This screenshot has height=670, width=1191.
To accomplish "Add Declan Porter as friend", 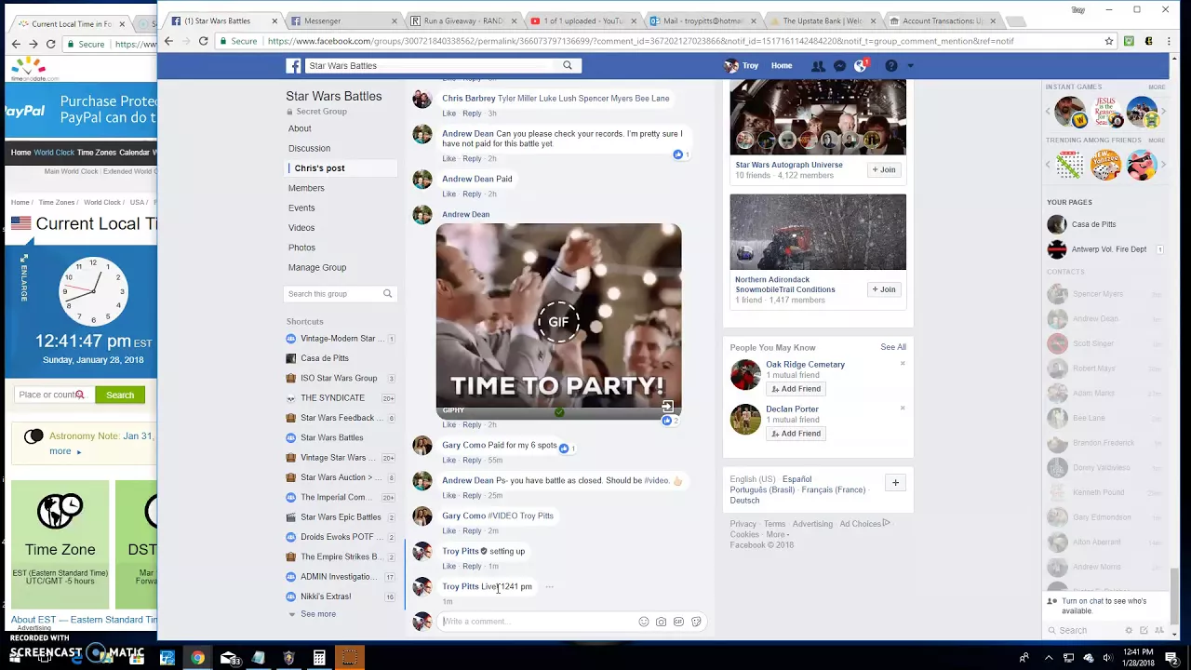I will coord(796,434).
